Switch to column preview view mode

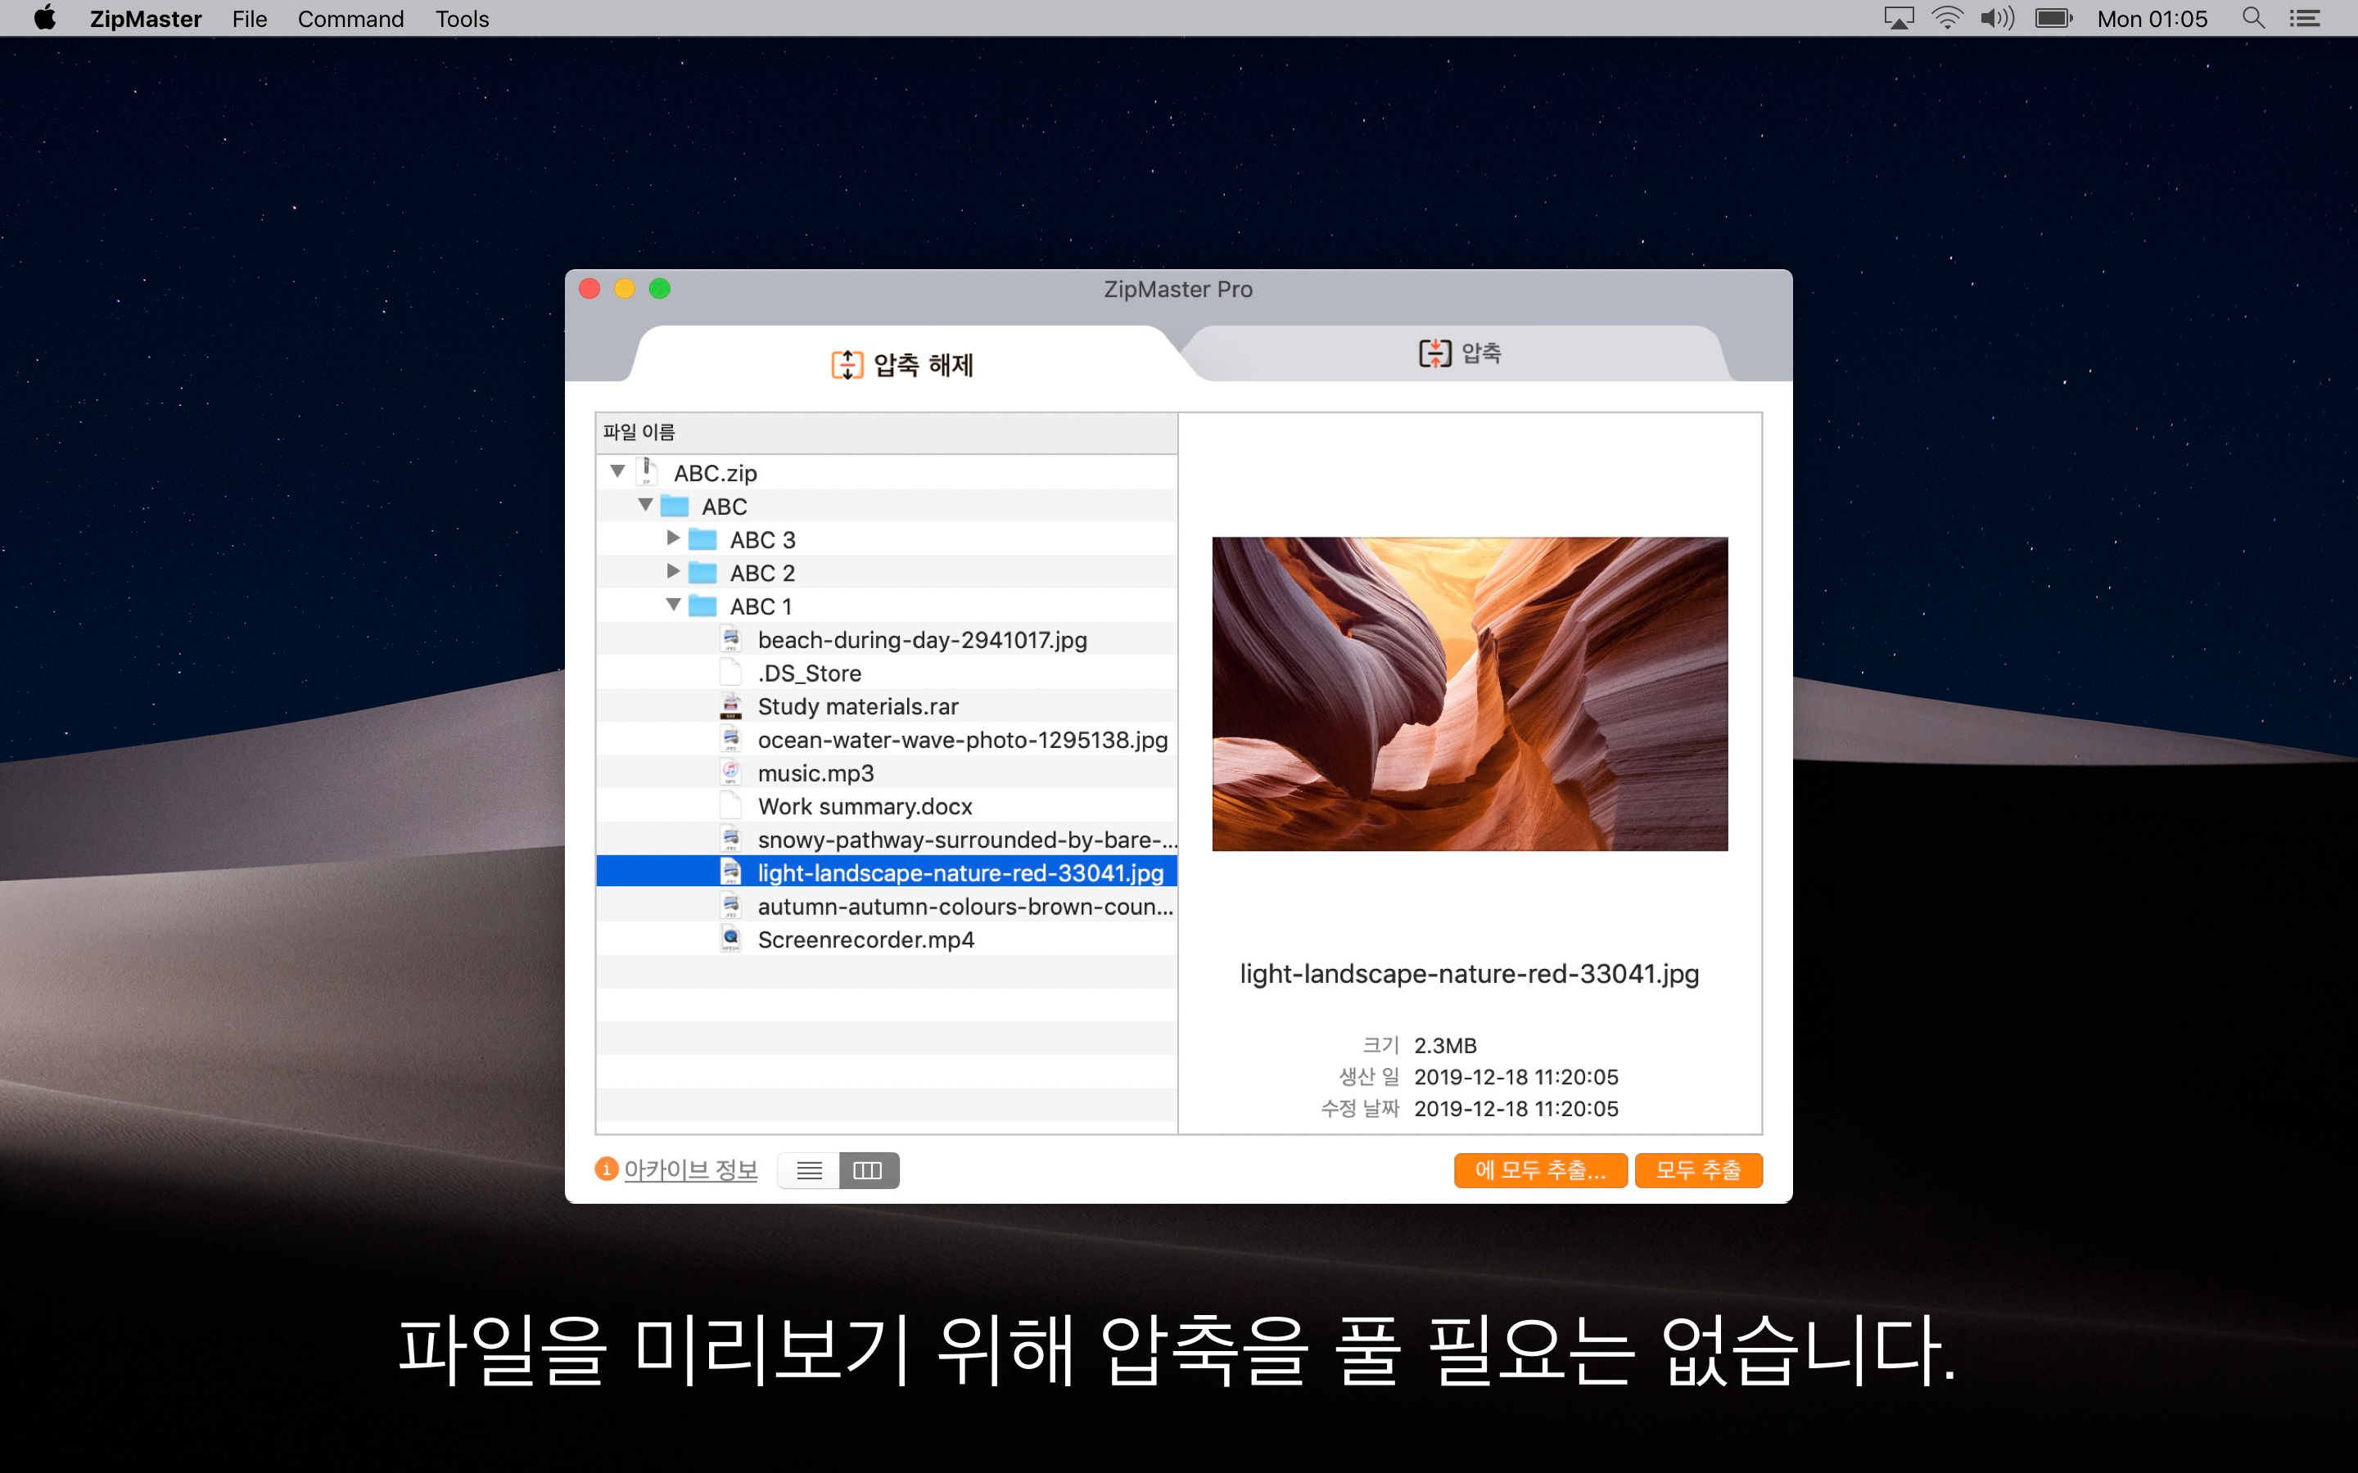tap(868, 1170)
